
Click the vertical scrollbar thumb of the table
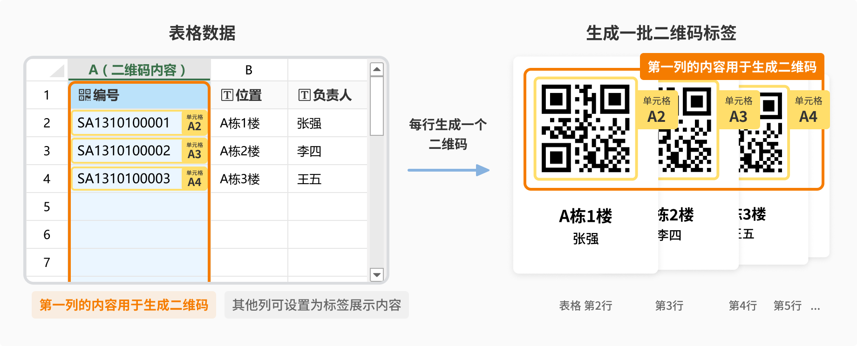[377, 106]
